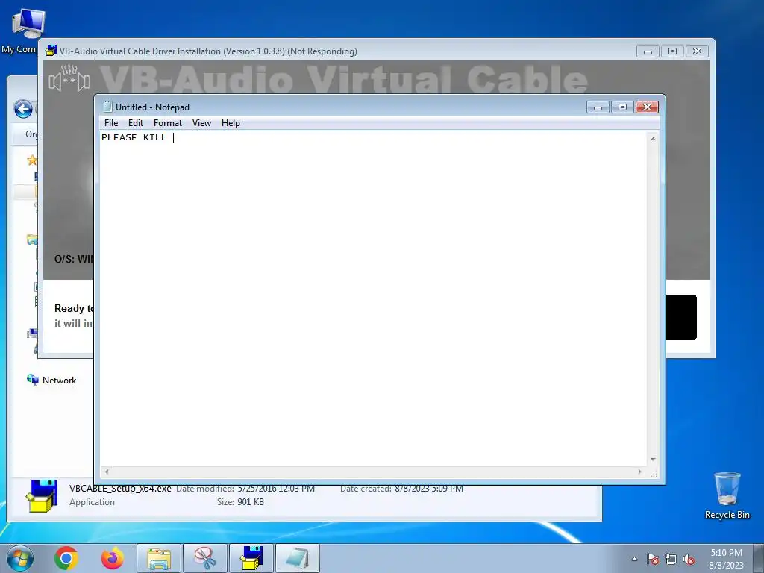Screen dimensions: 764x573
Task: Click the VB-Audio speaker logo icon
Action: coord(69,79)
